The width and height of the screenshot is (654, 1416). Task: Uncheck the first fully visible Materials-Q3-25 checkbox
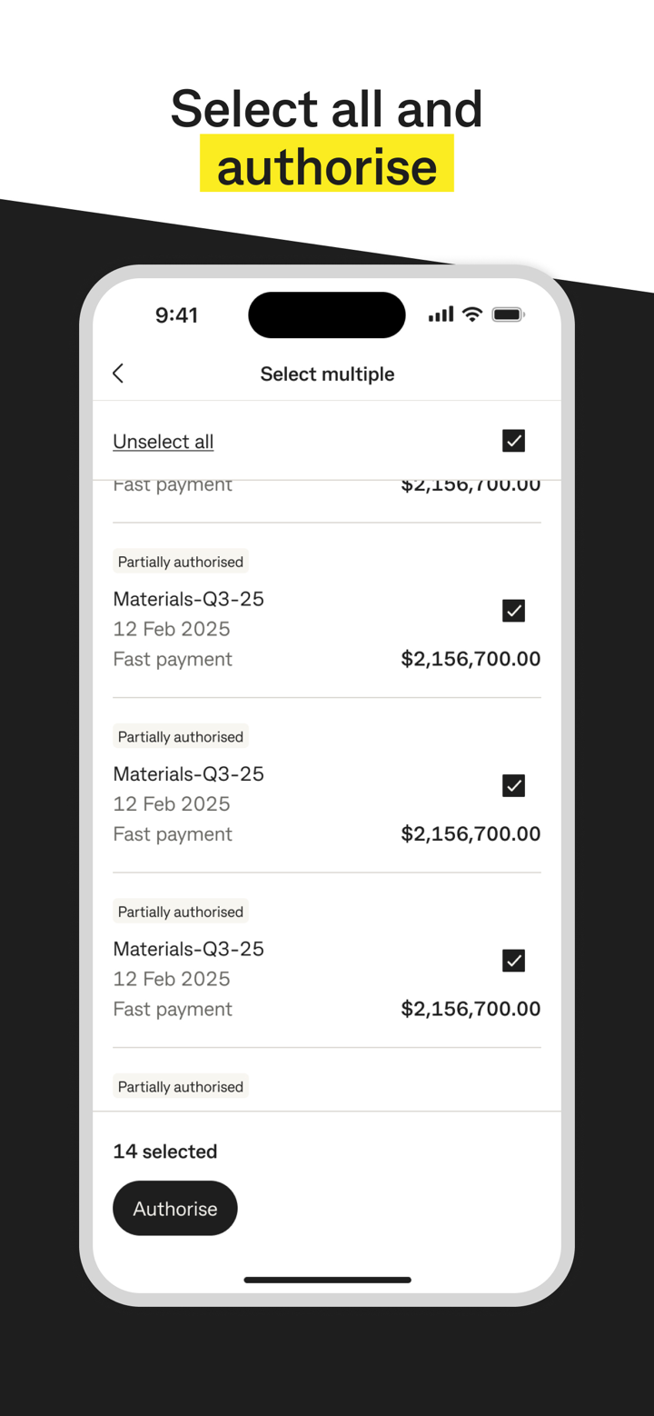[513, 611]
